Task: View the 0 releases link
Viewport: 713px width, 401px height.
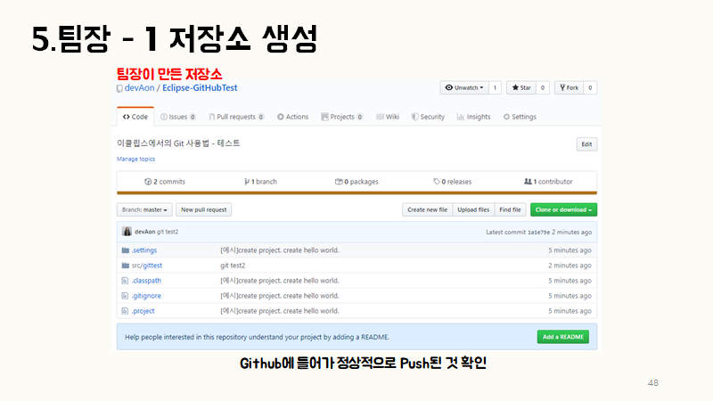Action: (x=453, y=182)
